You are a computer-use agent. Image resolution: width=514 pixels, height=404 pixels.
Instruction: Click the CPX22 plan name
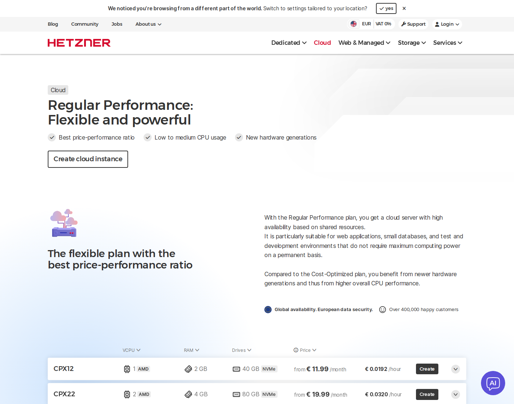tap(64, 394)
